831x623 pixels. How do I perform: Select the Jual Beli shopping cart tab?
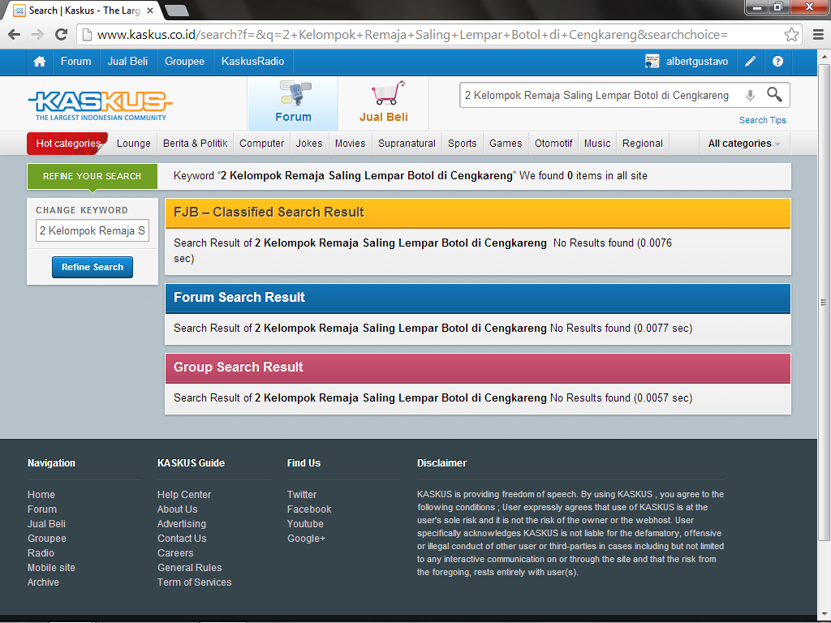pyautogui.click(x=384, y=103)
